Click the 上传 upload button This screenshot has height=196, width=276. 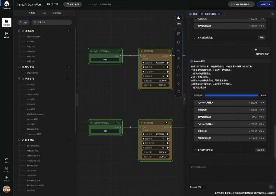(x=24, y=22)
